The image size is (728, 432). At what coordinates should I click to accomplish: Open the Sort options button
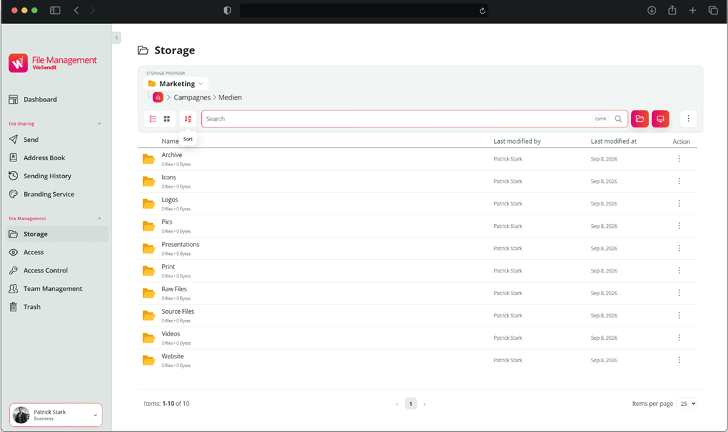tap(188, 119)
